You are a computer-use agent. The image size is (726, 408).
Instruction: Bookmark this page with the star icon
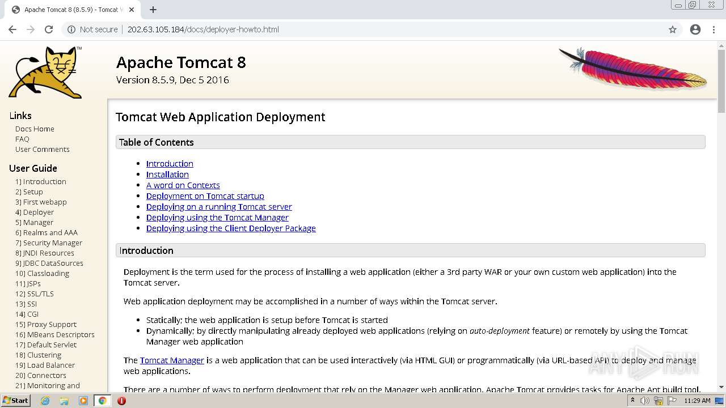pyautogui.click(x=673, y=29)
